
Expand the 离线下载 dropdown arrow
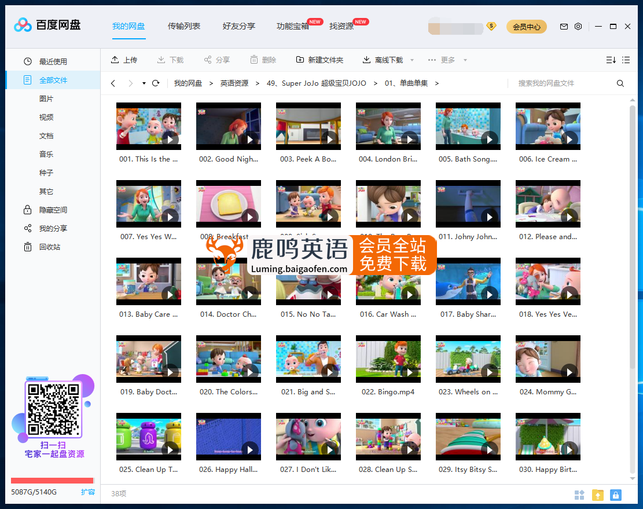tap(412, 60)
